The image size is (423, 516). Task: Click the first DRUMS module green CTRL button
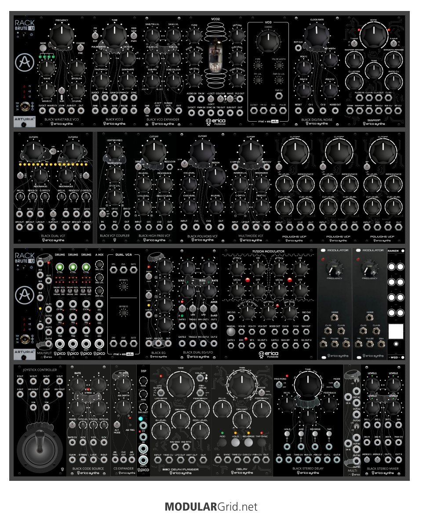tap(60, 267)
